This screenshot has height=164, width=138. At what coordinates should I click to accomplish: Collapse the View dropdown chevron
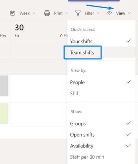[x=129, y=13]
